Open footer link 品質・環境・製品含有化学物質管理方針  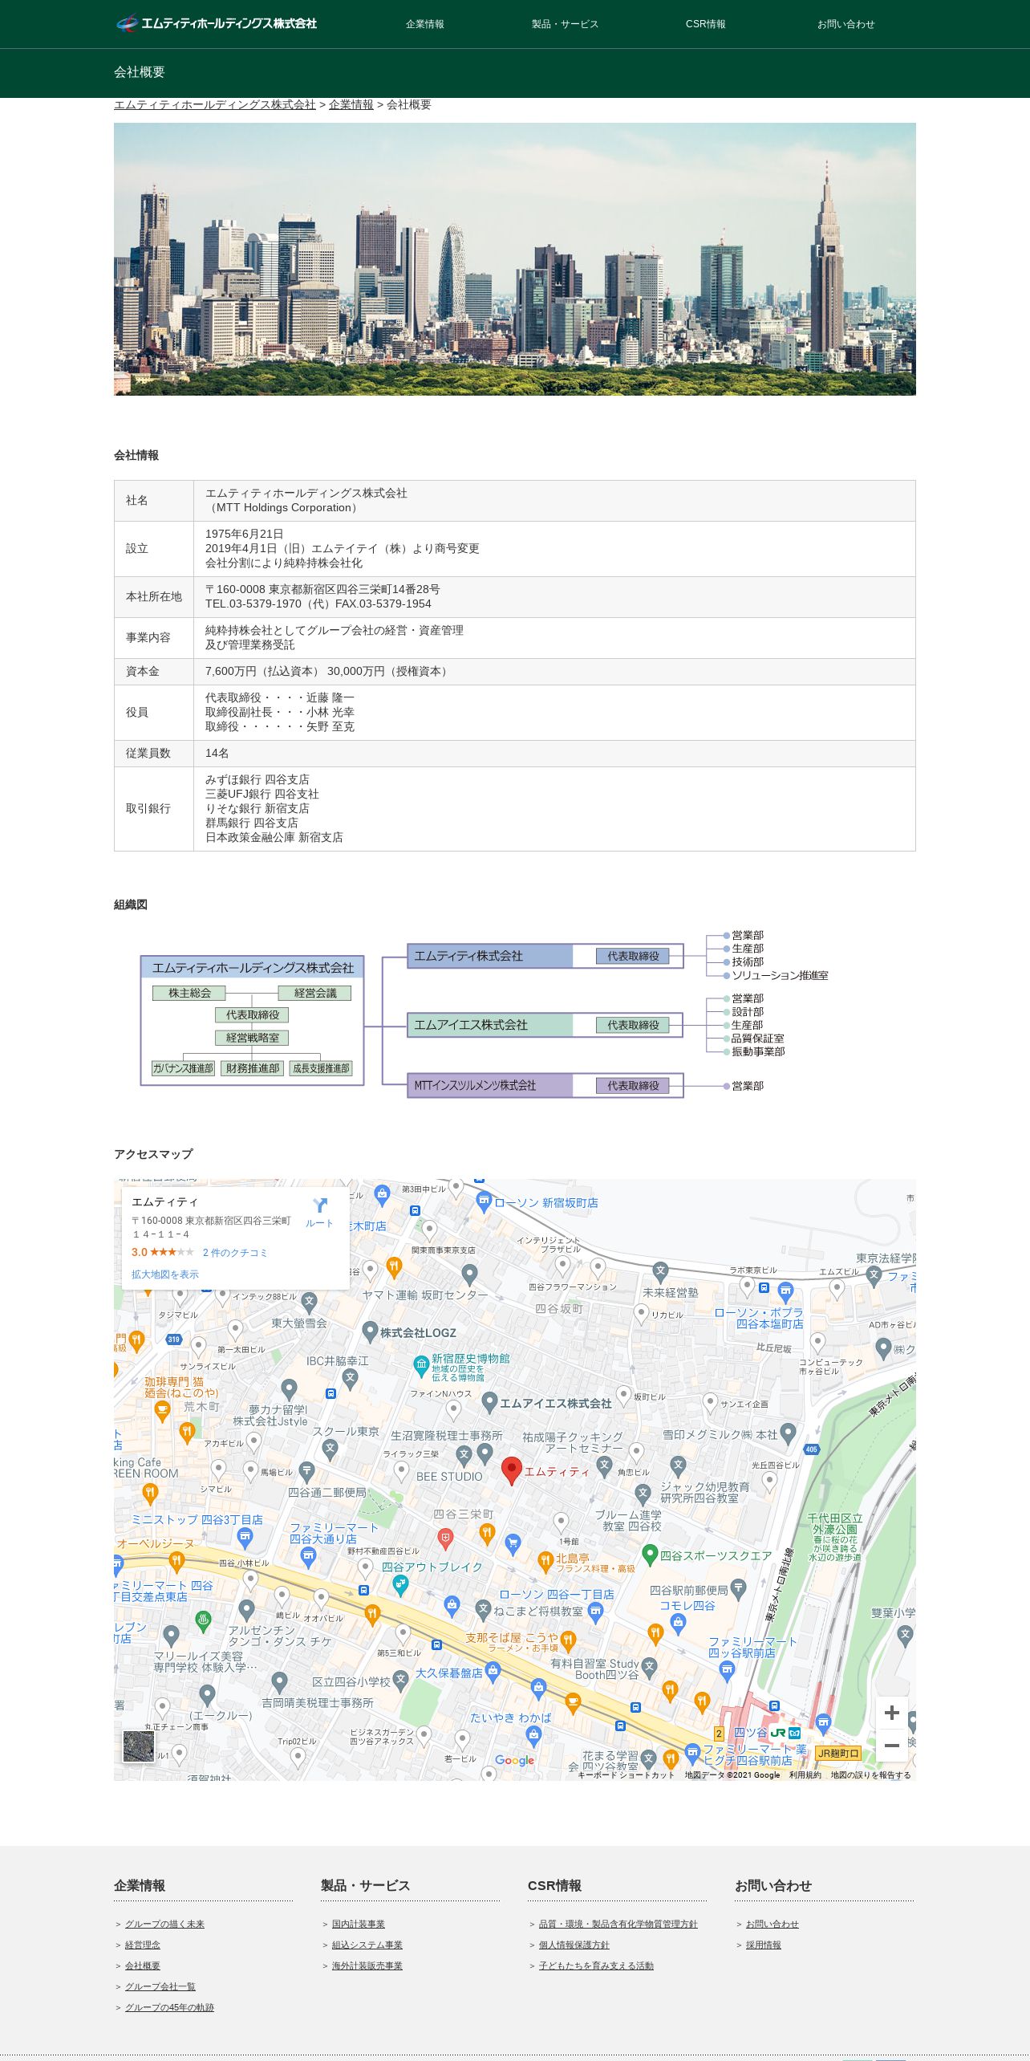pyautogui.click(x=618, y=1924)
